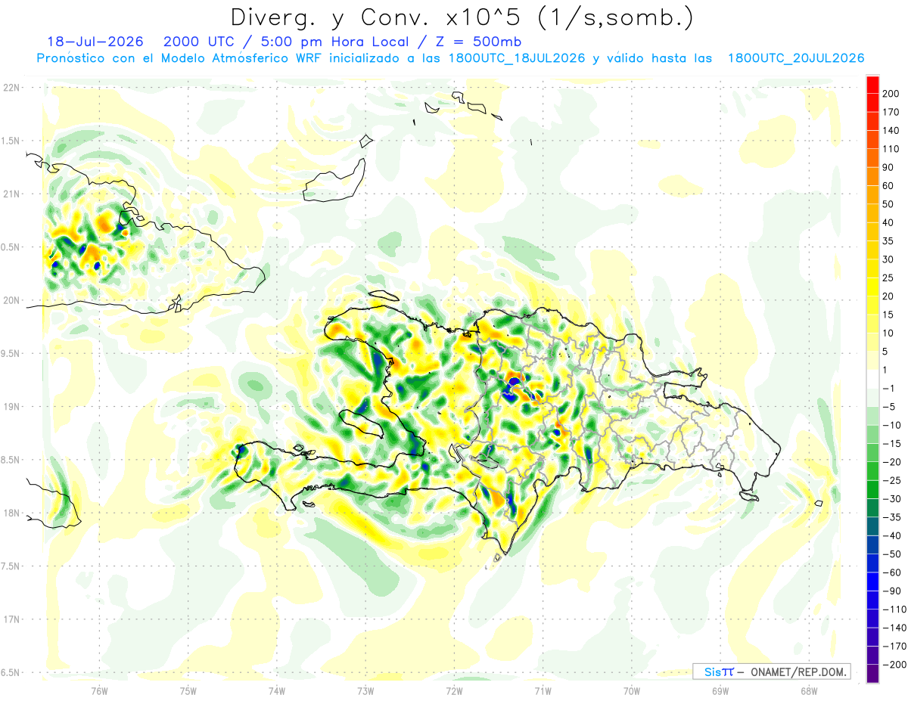Click the '19N' latitude label

[12, 407]
